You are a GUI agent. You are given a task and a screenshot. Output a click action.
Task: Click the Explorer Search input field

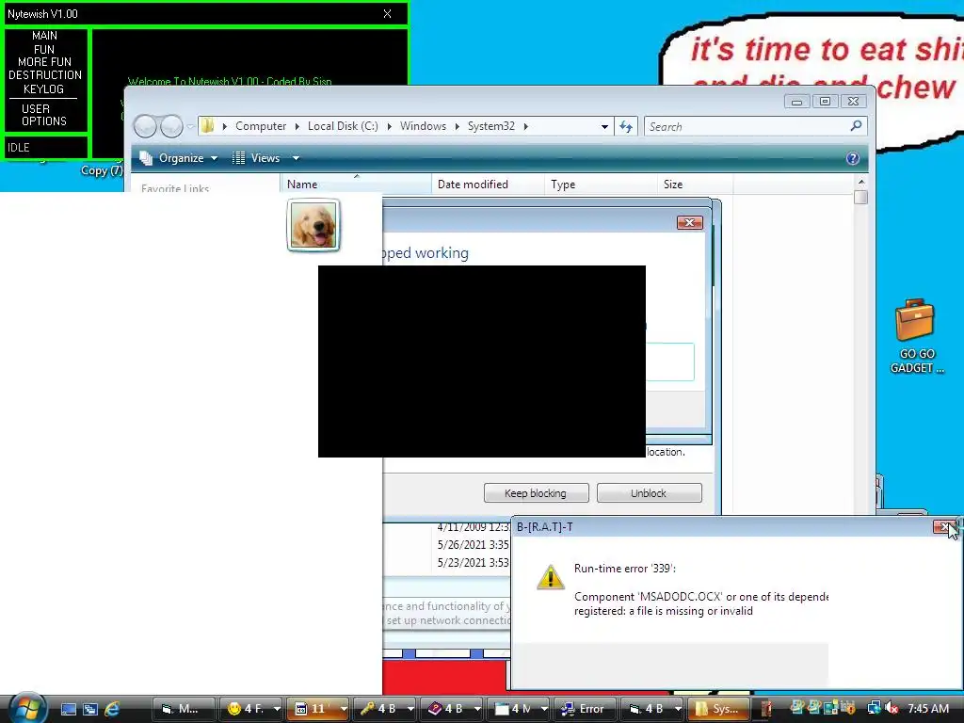coord(747,127)
